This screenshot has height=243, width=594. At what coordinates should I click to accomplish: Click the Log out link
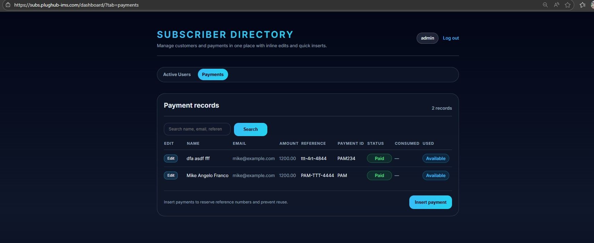[x=451, y=38]
